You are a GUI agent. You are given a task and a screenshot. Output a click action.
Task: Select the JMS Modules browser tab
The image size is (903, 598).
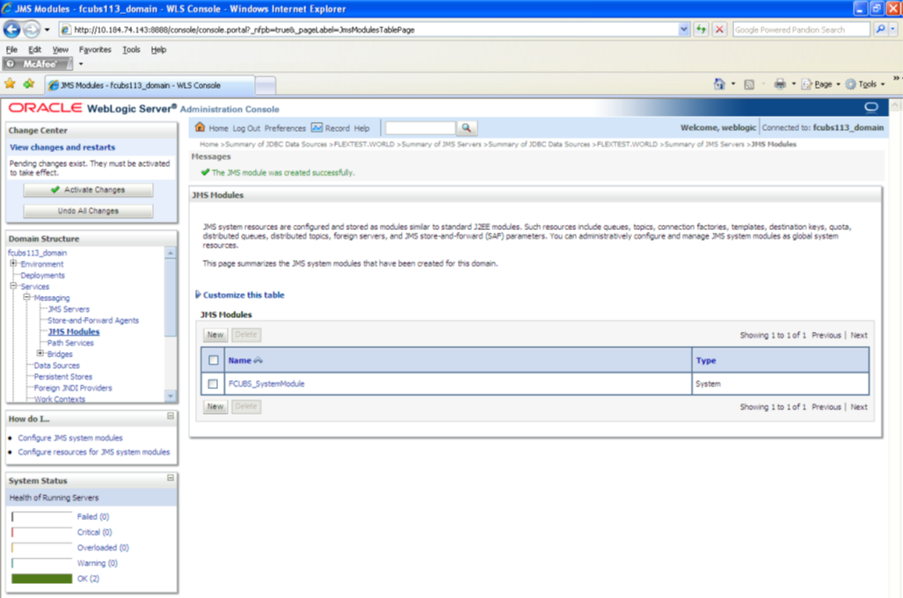pyautogui.click(x=149, y=85)
